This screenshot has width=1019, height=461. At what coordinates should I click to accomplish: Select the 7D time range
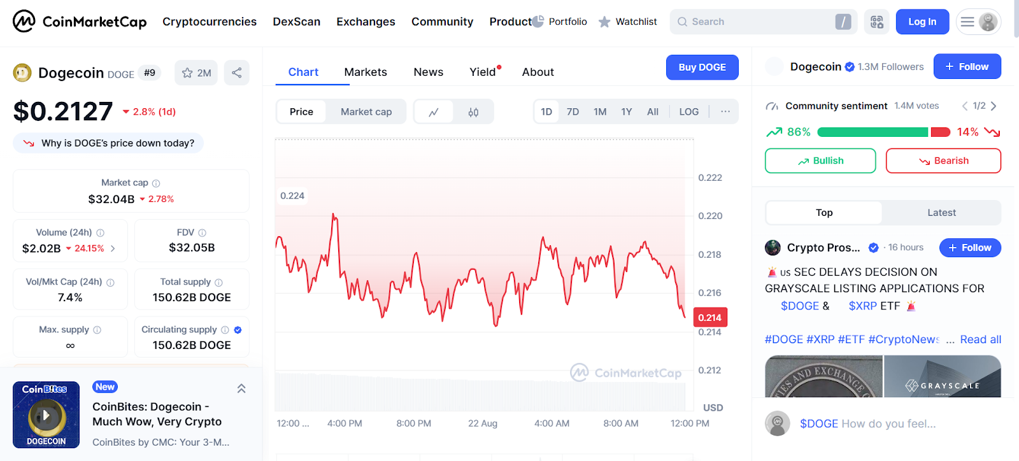tap(573, 111)
